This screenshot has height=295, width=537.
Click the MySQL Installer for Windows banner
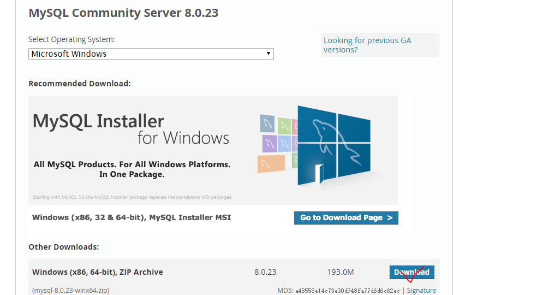coord(213,150)
